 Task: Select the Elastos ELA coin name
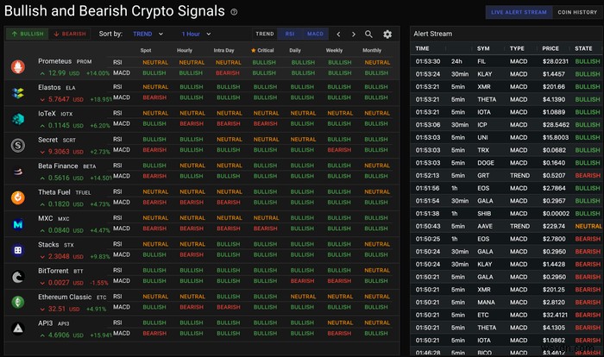(x=57, y=87)
